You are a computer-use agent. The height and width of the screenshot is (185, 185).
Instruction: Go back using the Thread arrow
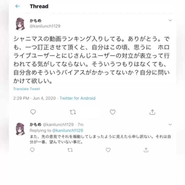coord(17,6)
